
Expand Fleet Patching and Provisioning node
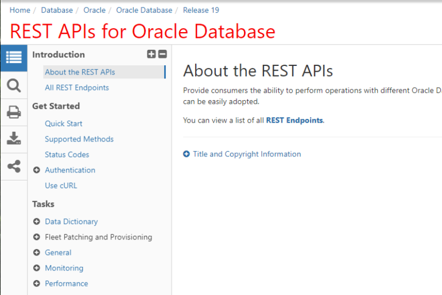[x=36, y=237]
